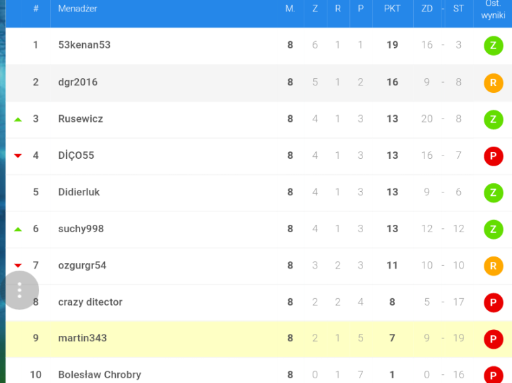Click the red down arrow beside DİÇO55
Image resolution: width=512 pixels, height=383 pixels.
click(x=18, y=155)
